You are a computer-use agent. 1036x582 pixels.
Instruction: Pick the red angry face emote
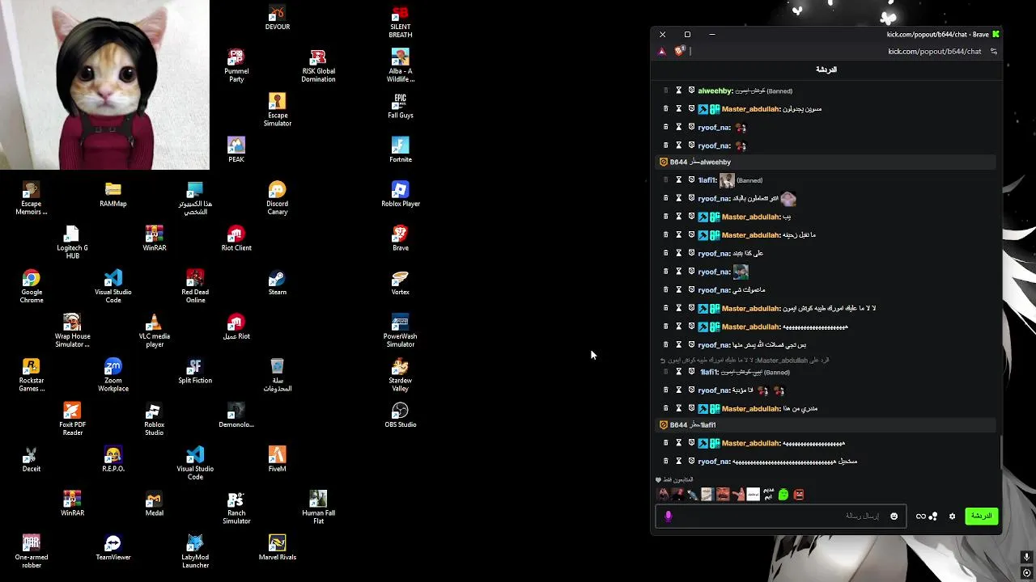[799, 494]
